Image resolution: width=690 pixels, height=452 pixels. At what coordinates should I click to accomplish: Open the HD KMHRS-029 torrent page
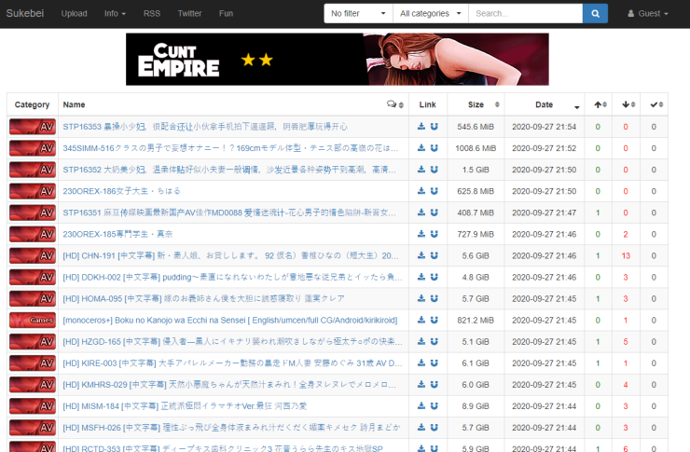coord(229,385)
